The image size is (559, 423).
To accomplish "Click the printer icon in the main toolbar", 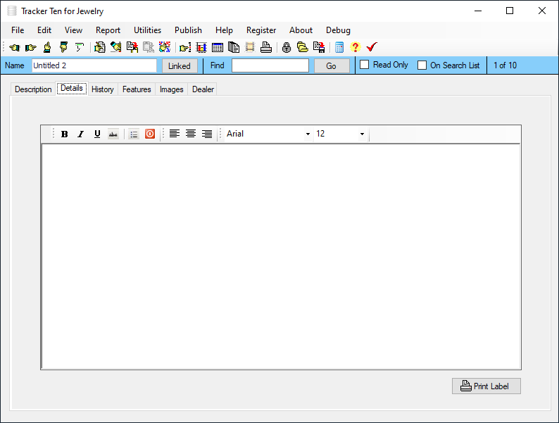I will (x=266, y=47).
